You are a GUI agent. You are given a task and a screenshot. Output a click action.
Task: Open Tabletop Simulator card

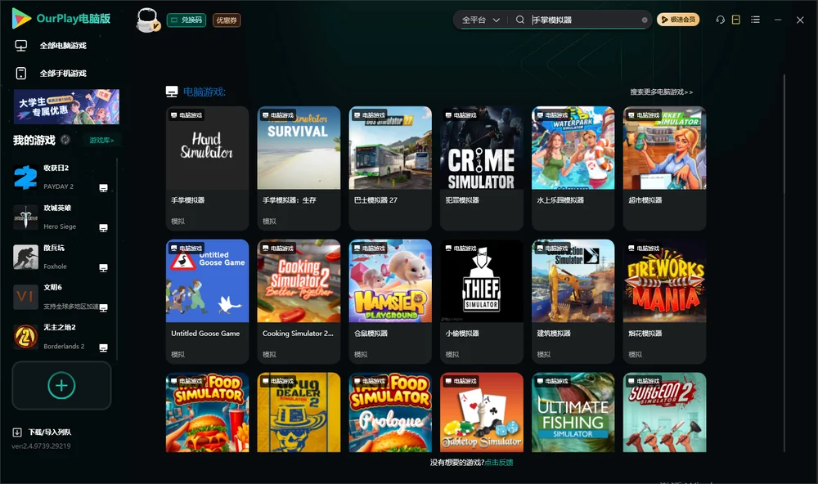[x=482, y=412]
